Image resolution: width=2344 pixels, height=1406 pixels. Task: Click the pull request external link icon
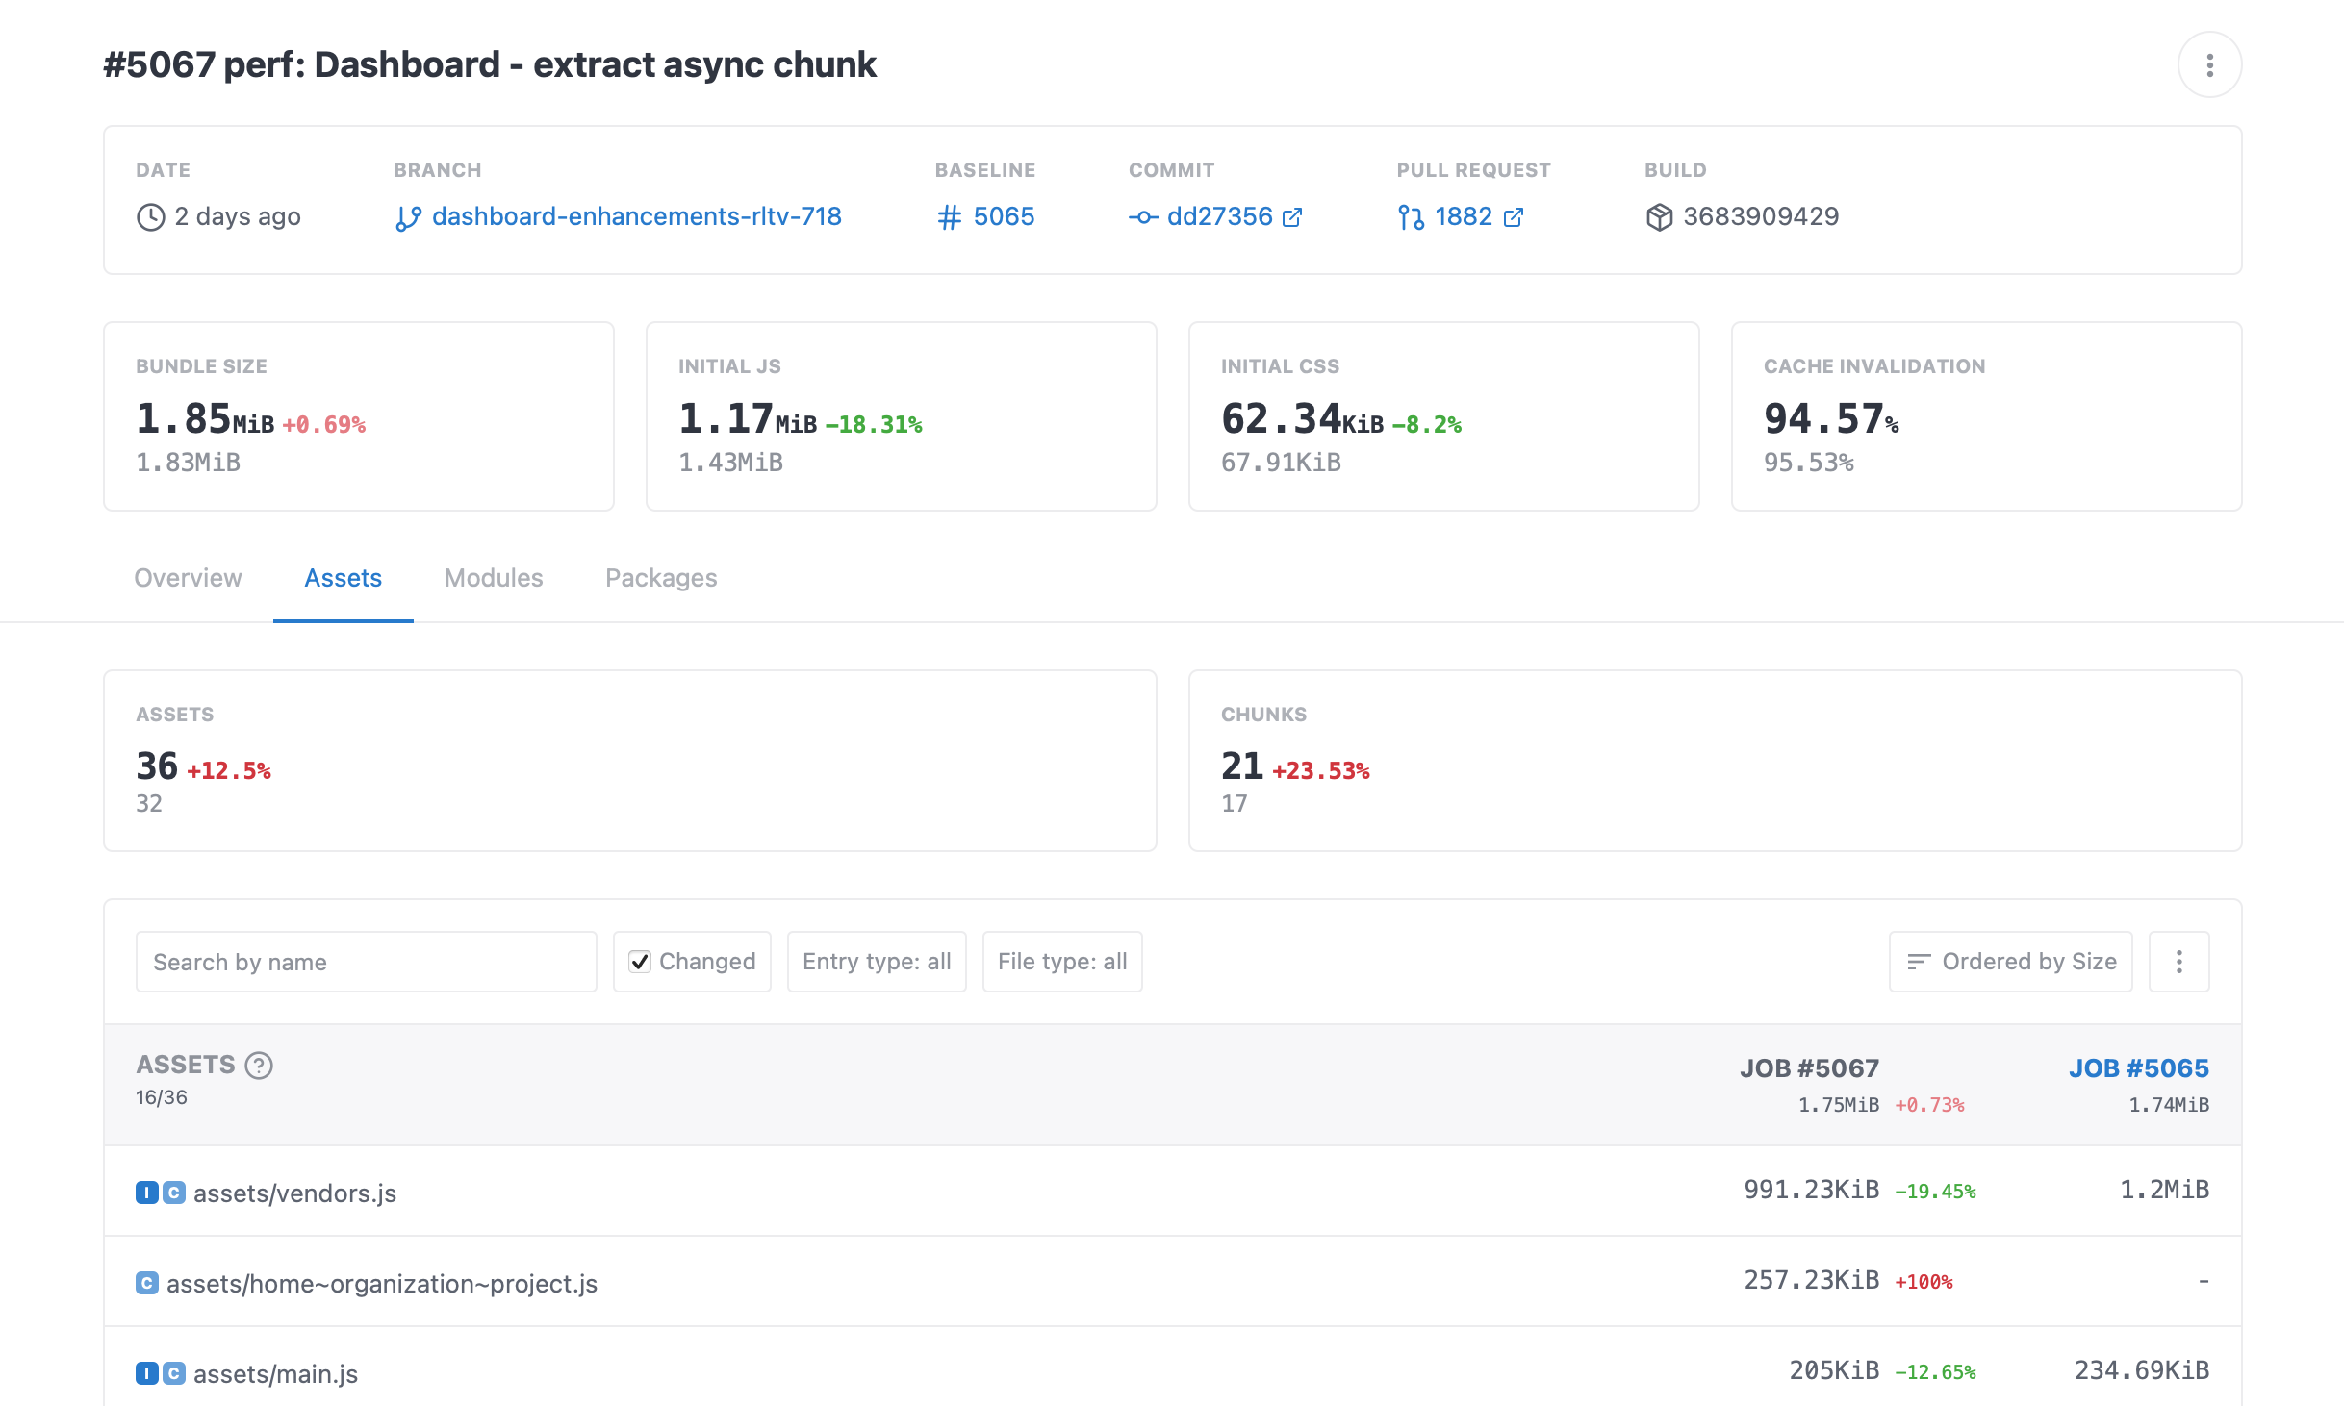click(1513, 217)
